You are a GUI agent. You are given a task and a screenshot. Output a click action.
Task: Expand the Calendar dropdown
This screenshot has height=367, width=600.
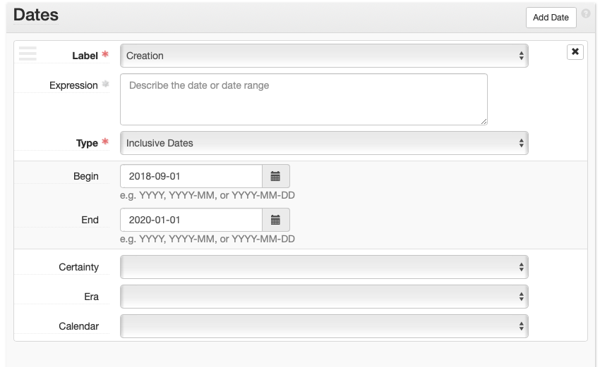(324, 326)
